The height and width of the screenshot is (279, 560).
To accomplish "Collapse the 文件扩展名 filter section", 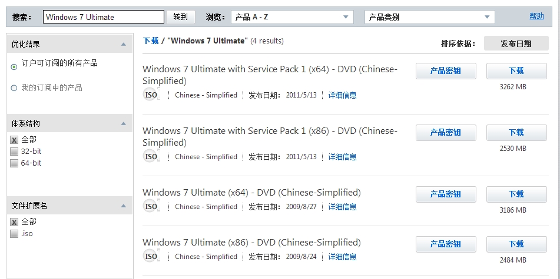I will (x=122, y=206).
